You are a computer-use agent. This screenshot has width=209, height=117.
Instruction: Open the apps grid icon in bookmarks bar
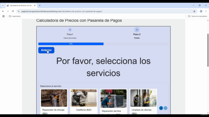point(4,16)
